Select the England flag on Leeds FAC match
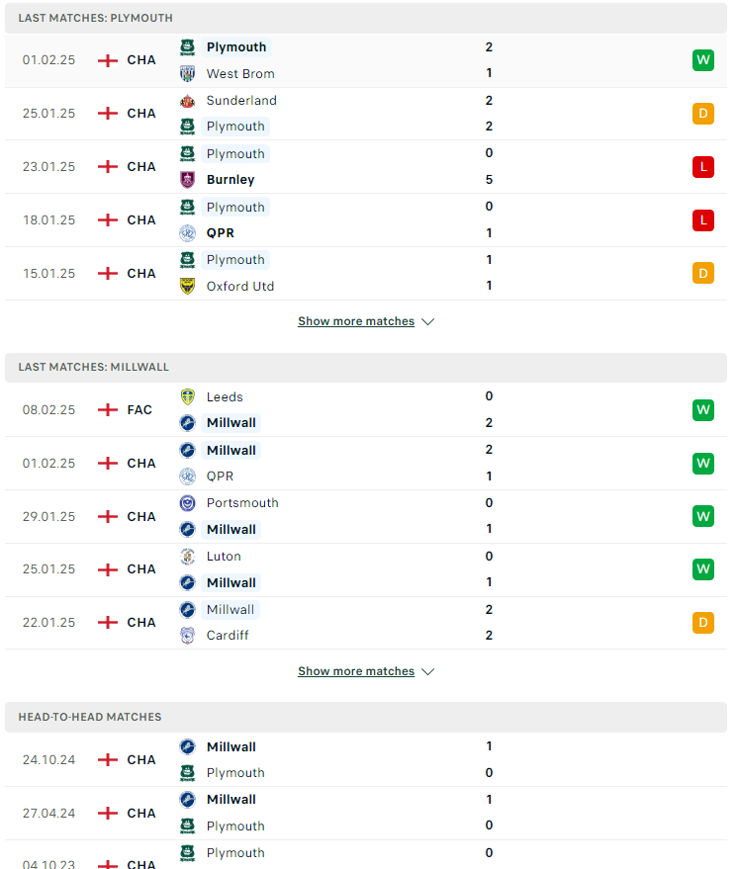The width and height of the screenshot is (738, 869). pyautogui.click(x=108, y=410)
